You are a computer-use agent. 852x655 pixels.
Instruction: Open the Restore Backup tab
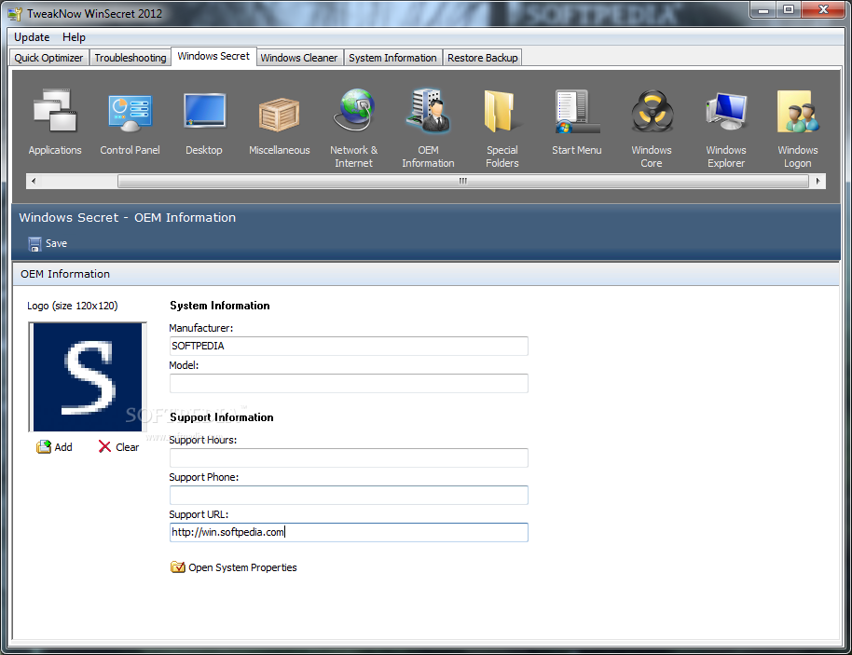[483, 58]
